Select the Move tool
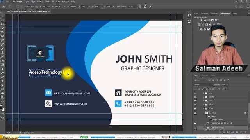250x140 pixels. point(2,16)
